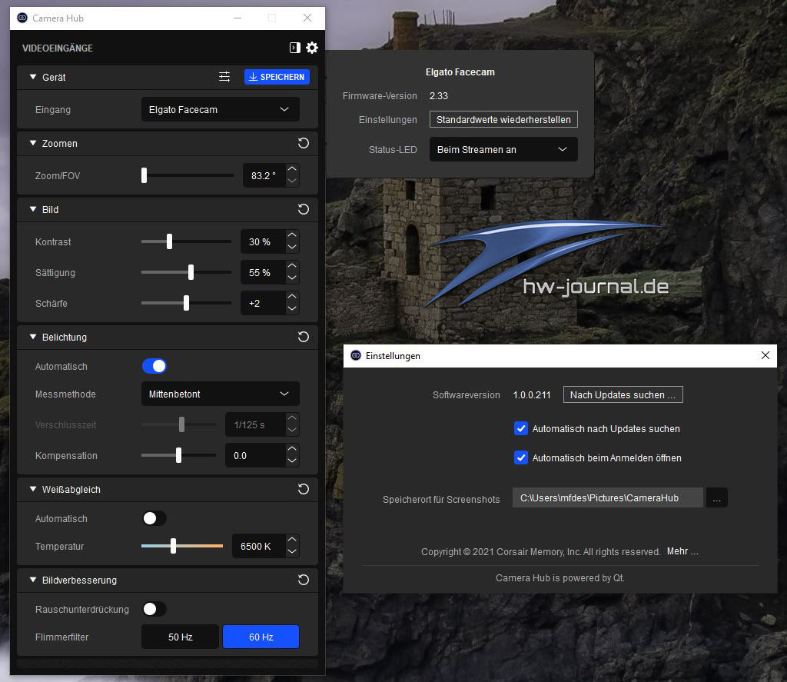787x682 pixels.
Task: Collapse the Weißabgleich section
Action: tap(33, 489)
